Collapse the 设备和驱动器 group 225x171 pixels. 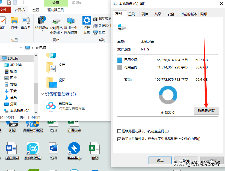(42, 94)
